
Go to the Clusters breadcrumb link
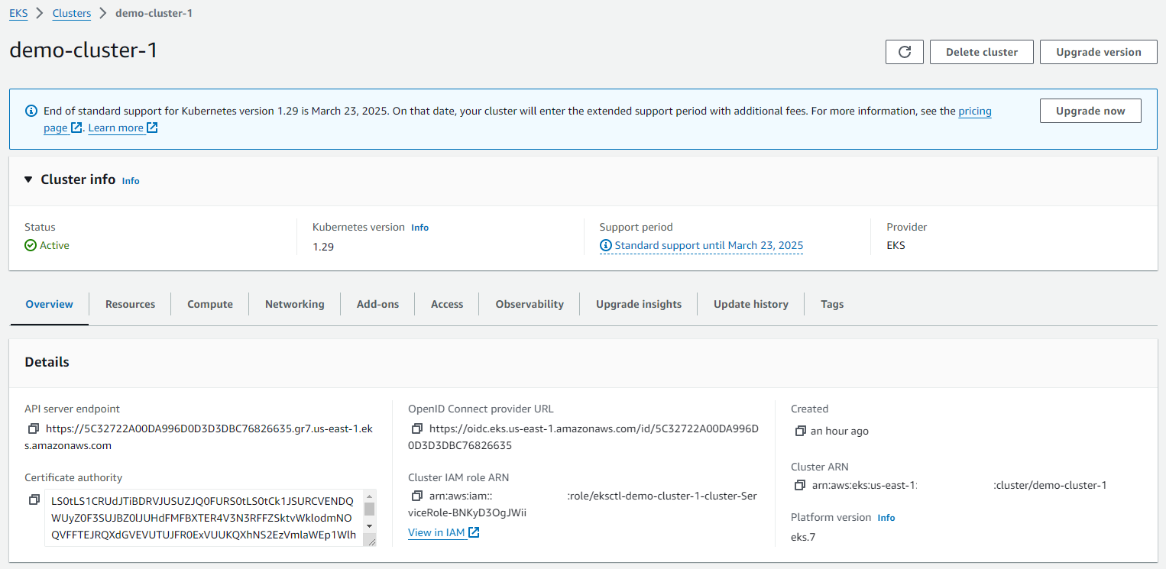[x=72, y=13]
